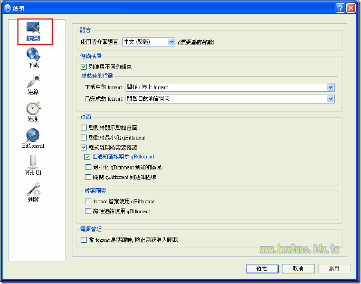The width and height of the screenshot is (361, 284).
Task: Select the 行為 (Behavior) wrench icon
Action: (x=33, y=30)
